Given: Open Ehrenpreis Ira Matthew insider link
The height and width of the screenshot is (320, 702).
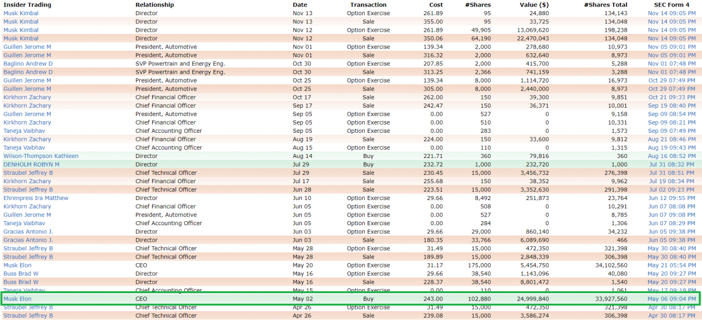Looking at the screenshot, I should (36, 198).
